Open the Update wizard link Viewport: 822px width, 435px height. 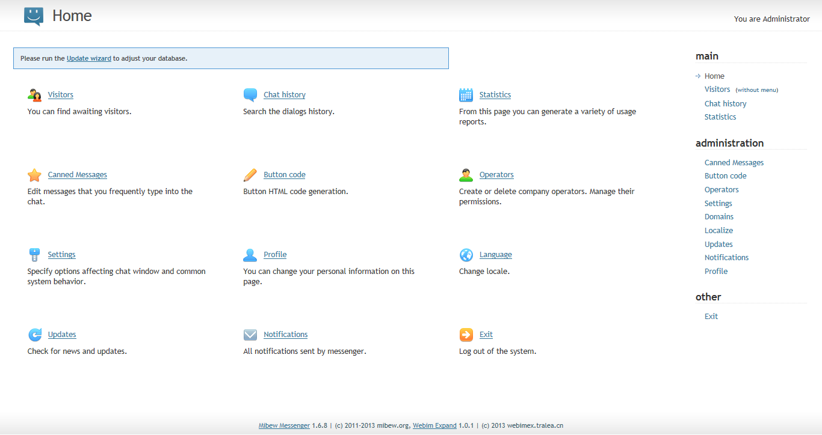point(88,58)
